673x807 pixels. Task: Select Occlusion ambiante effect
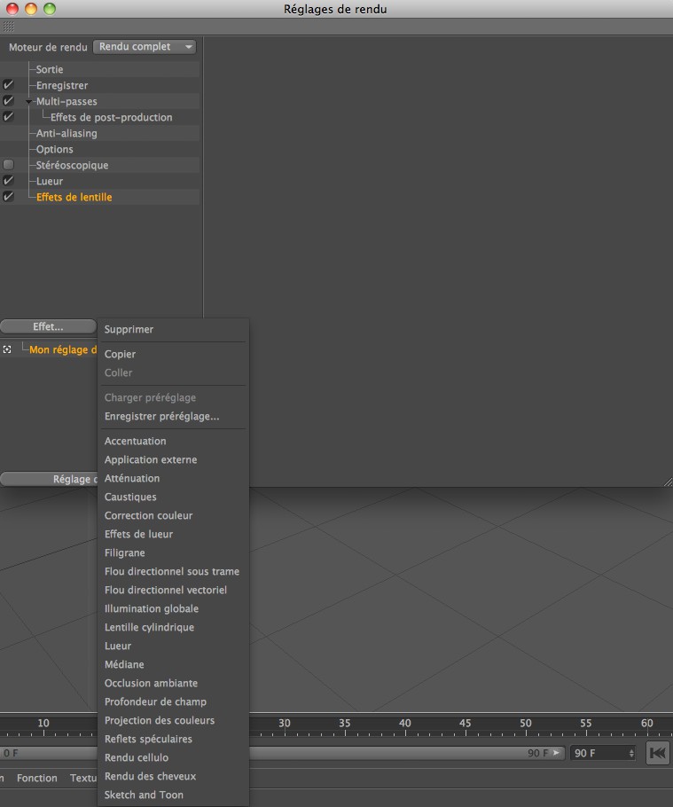tap(151, 683)
